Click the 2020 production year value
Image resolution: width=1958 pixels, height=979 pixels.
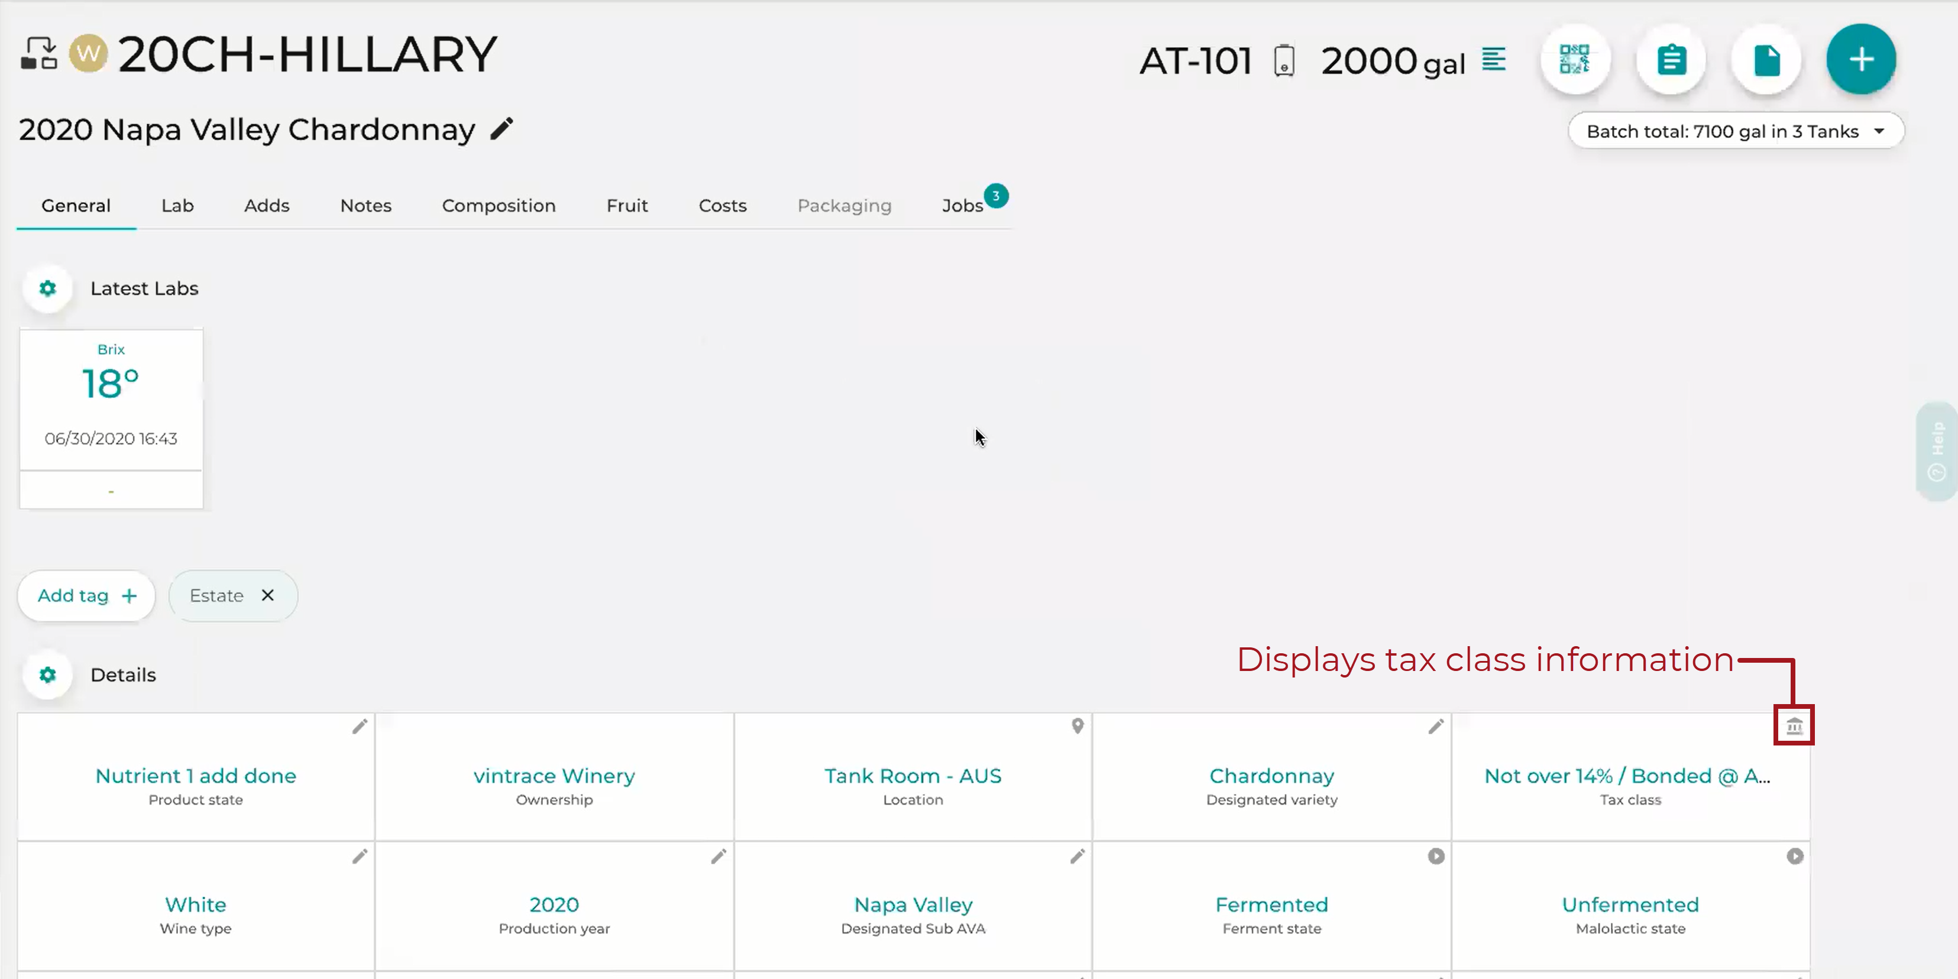tap(554, 905)
